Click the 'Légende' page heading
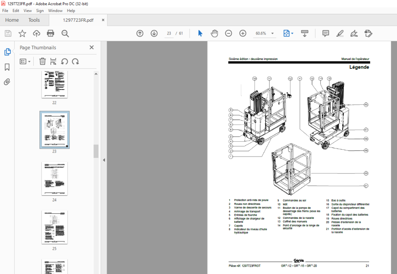397x274 pixels. (359, 67)
